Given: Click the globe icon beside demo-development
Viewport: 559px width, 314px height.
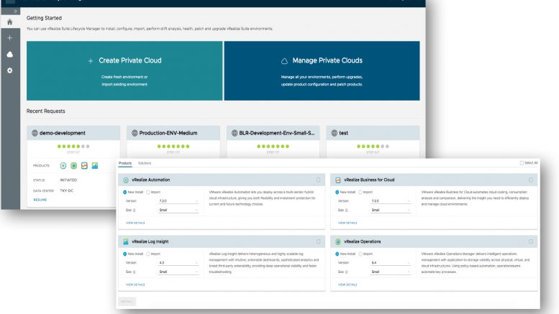Looking at the screenshot, I should [35, 133].
